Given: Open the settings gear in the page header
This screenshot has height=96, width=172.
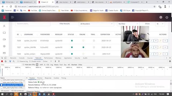Looking at the screenshot, I should [x=161, y=17].
